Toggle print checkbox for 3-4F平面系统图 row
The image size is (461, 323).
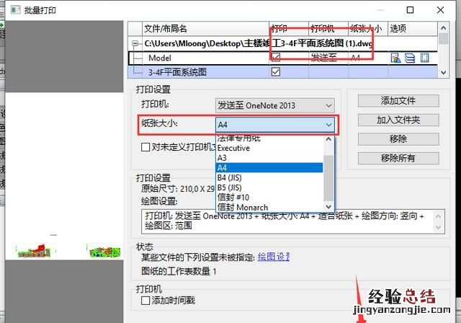tap(276, 72)
